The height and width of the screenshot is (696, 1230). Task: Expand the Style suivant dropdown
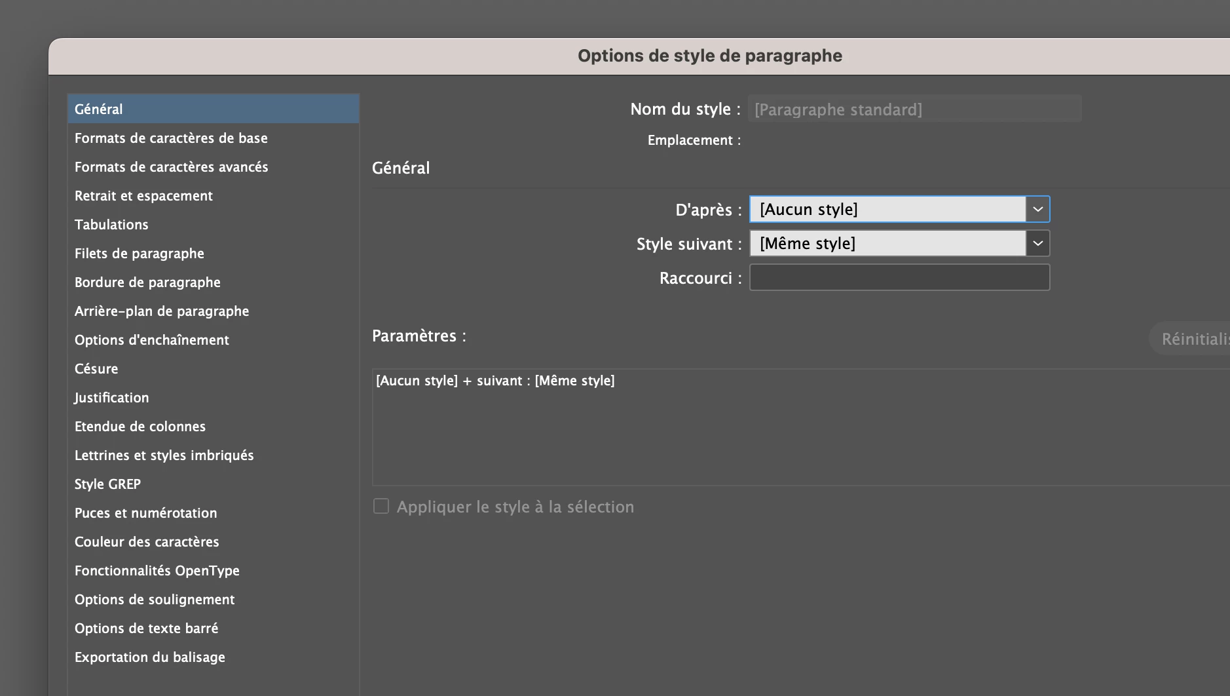[x=1037, y=244]
